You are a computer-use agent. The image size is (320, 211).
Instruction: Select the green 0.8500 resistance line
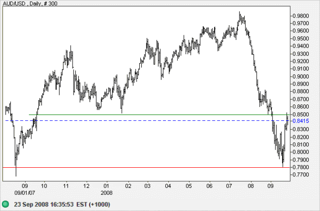pyautogui.click(x=159, y=115)
